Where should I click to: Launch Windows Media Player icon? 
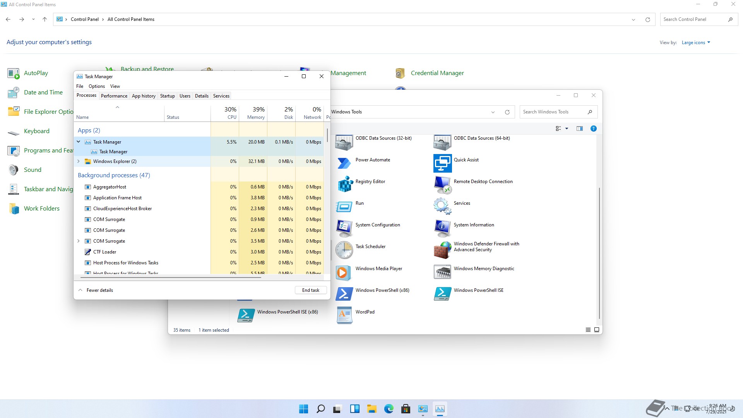(x=344, y=272)
